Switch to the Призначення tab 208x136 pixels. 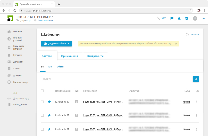click(x=70, y=56)
